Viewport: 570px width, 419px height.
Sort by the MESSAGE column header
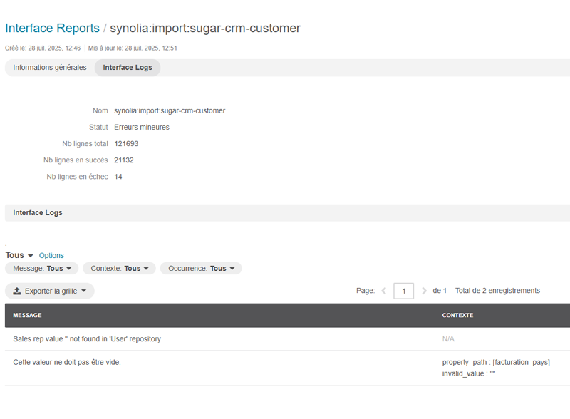27,315
